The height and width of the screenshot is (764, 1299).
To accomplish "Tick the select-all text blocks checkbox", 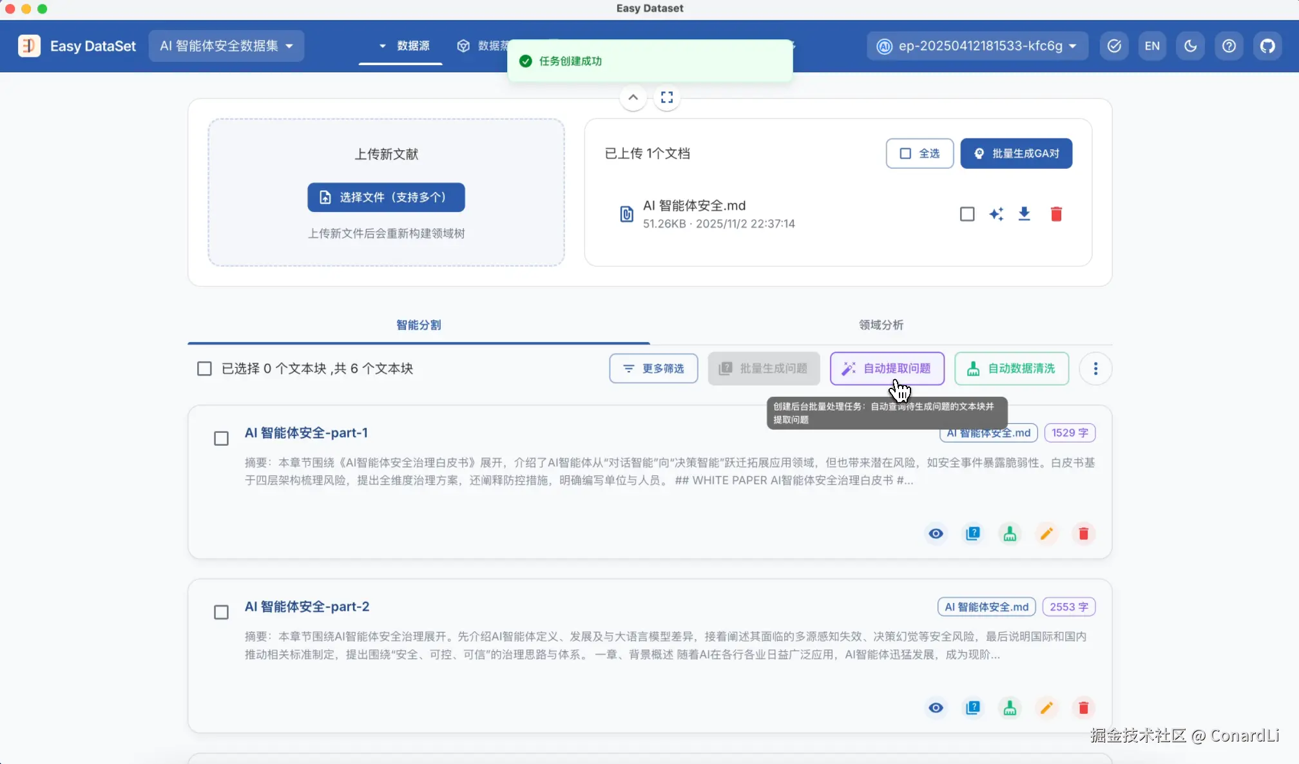I will point(204,368).
